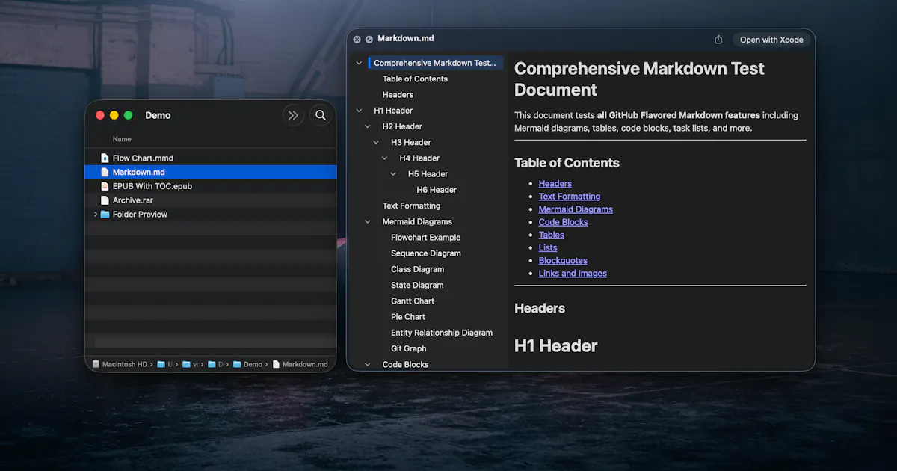The image size is (897, 471).
Task: Click the Archive.rar file icon
Action: [x=105, y=200]
